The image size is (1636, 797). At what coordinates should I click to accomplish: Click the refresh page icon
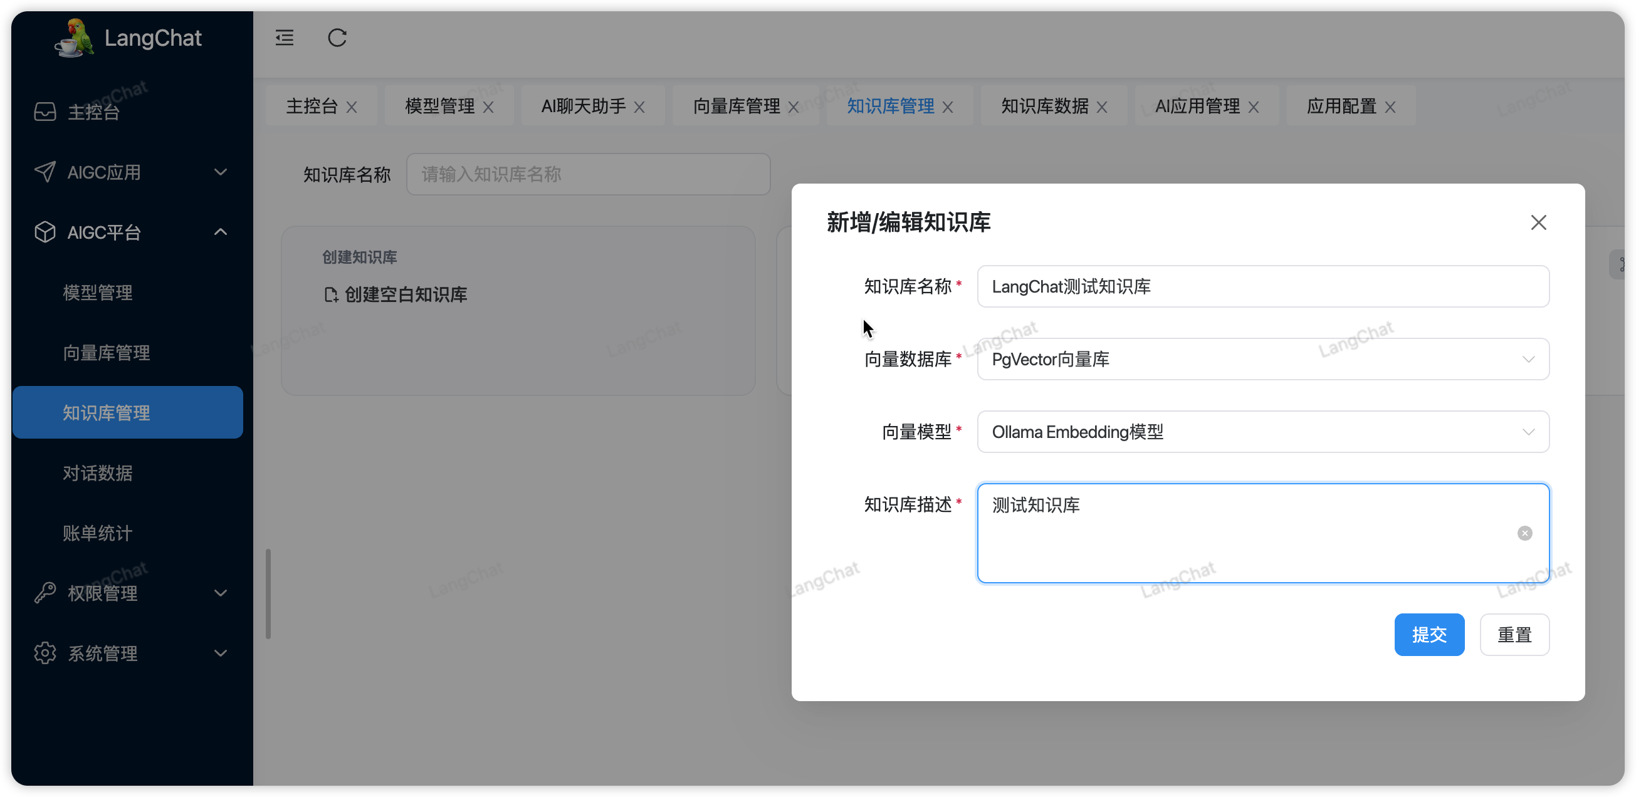point(337,38)
